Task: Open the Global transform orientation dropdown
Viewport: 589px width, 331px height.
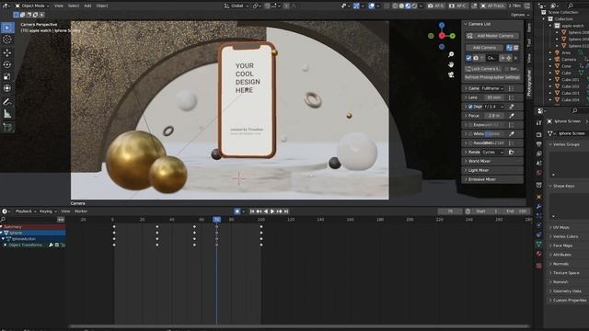Action: (237, 6)
